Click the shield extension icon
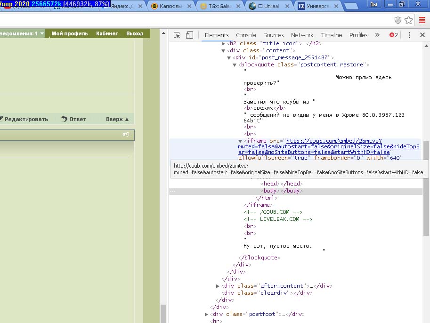 (398, 20)
